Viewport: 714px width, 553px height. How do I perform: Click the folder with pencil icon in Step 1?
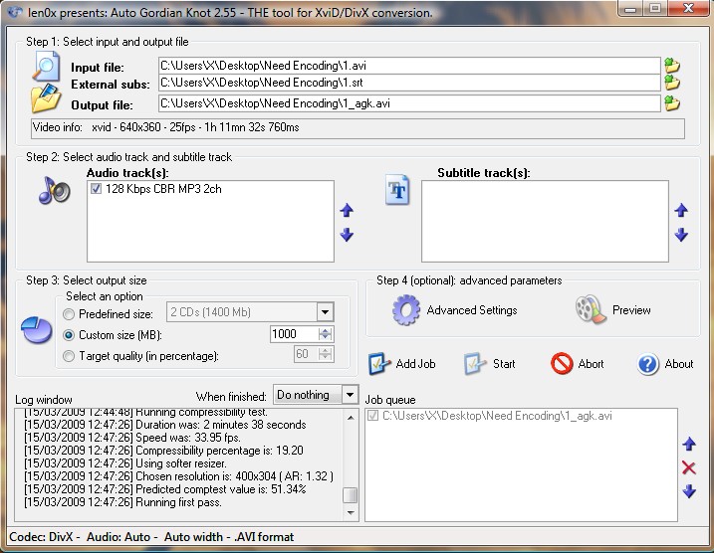(46, 97)
